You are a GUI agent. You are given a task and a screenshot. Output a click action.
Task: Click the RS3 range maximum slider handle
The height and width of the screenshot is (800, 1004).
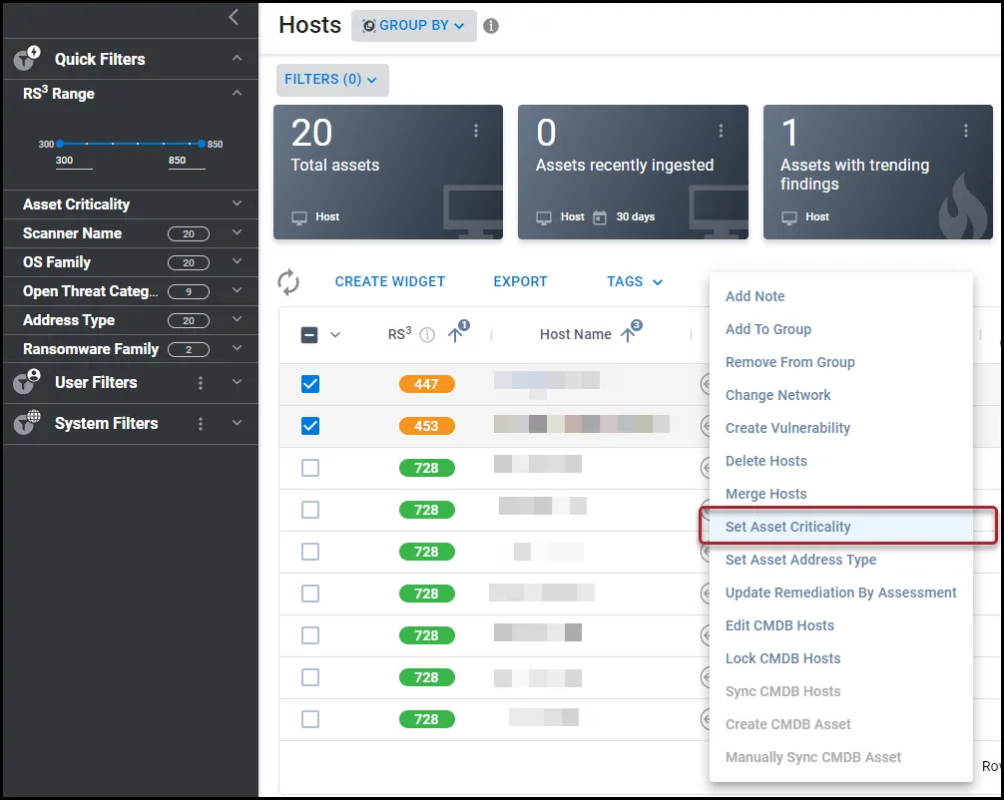(201, 144)
